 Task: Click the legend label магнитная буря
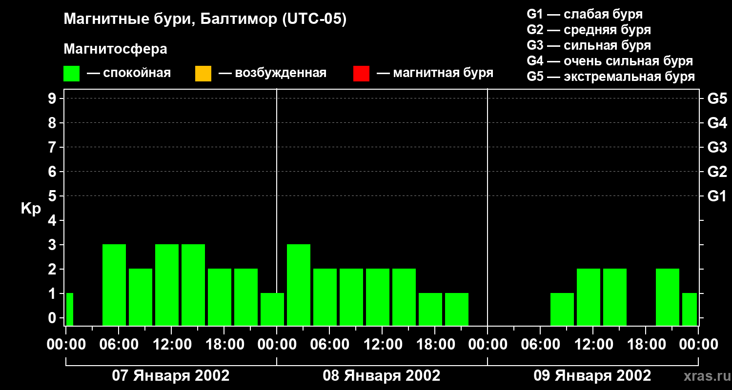[x=443, y=73]
